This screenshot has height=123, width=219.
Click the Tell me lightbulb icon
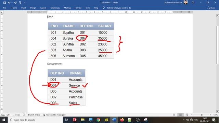click(104, 8)
